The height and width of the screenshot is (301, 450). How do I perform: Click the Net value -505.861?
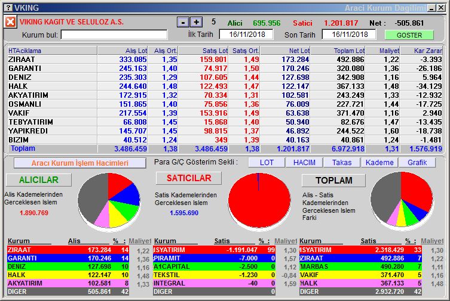(x=409, y=23)
